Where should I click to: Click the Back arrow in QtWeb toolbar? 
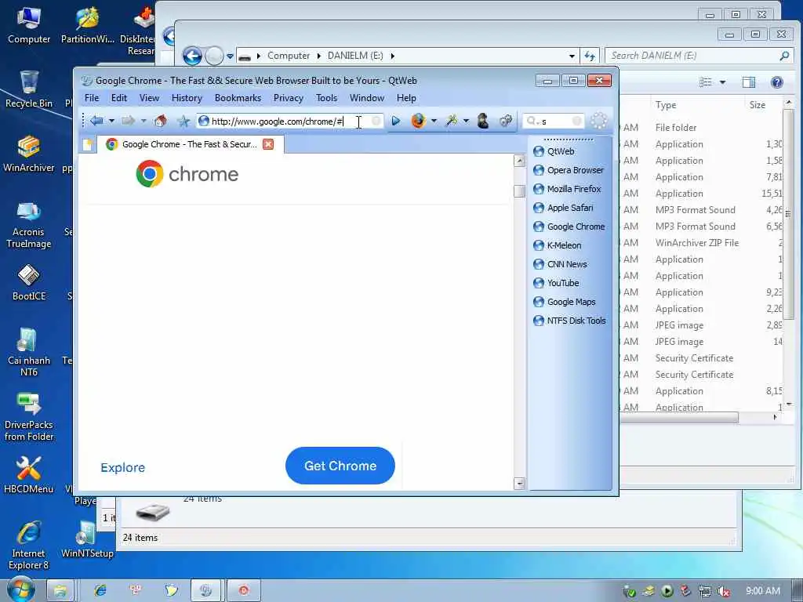pos(96,121)
